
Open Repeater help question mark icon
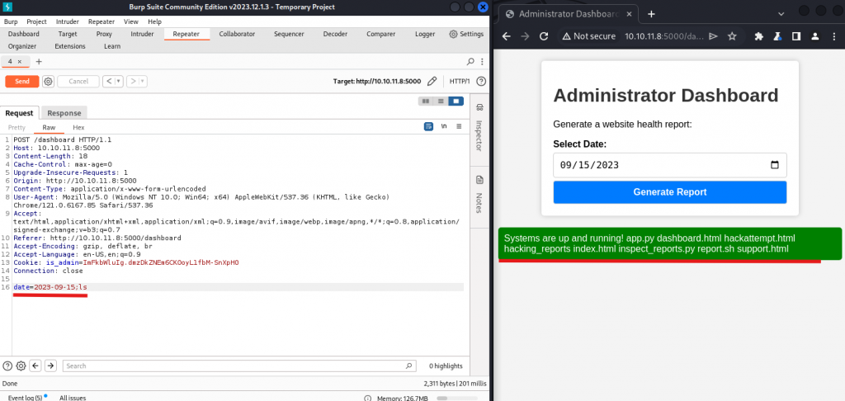(x=481, y=82)
